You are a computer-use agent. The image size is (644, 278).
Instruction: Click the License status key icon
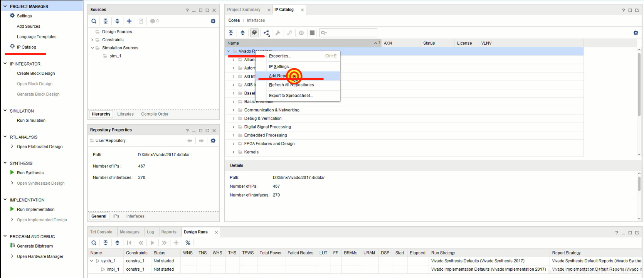point(289,33)
